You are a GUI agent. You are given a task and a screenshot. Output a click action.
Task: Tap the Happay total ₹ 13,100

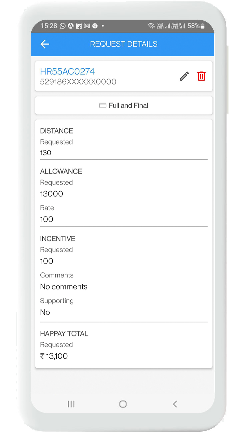pyautogui.click(x=54, y=356)
